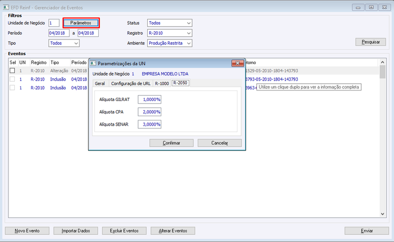Click the events list scroll up arrow

coord(382,62)
